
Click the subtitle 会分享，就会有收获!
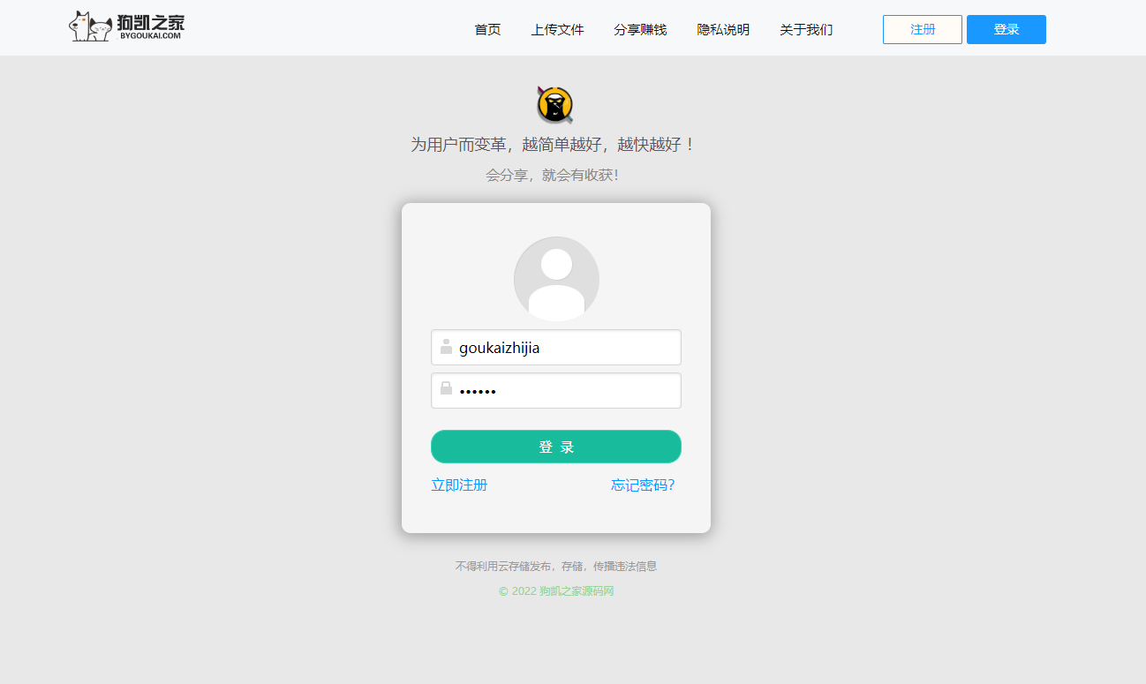pos(553,175)
